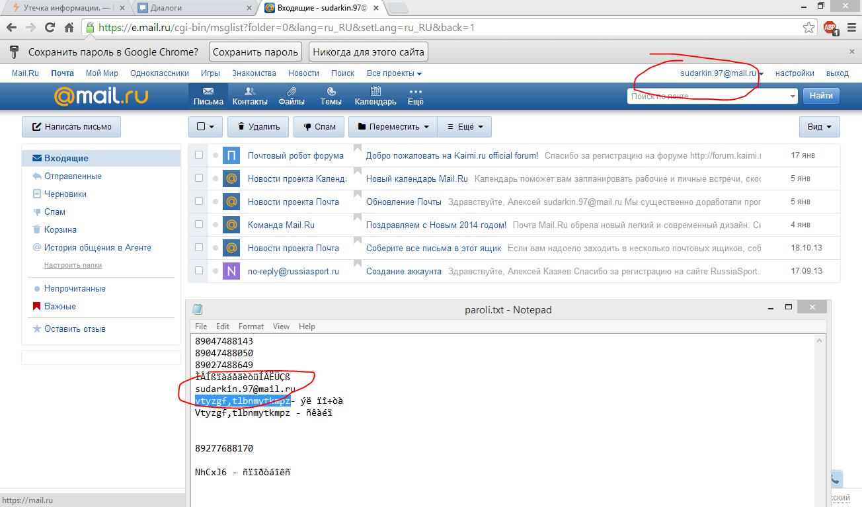Expand the Переместить dropdown
Image resolution: width=862 pixels, height=507 pixels.
click(393, 126)
